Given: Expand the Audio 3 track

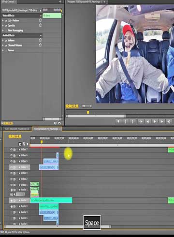Looking at the screenshot, I should (19, 207).
